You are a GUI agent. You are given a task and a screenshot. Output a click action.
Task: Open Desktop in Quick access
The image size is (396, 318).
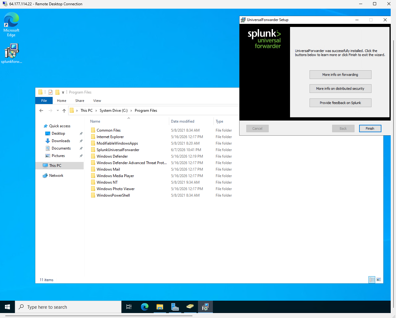click(58, 133)
